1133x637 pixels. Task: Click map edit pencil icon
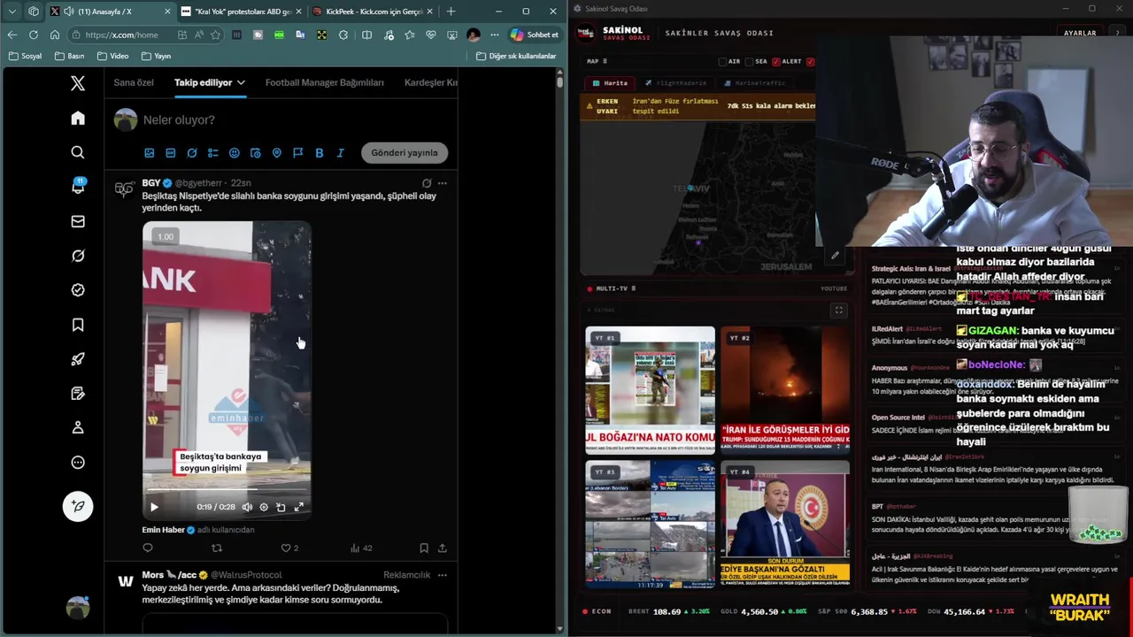pos(835,256)
